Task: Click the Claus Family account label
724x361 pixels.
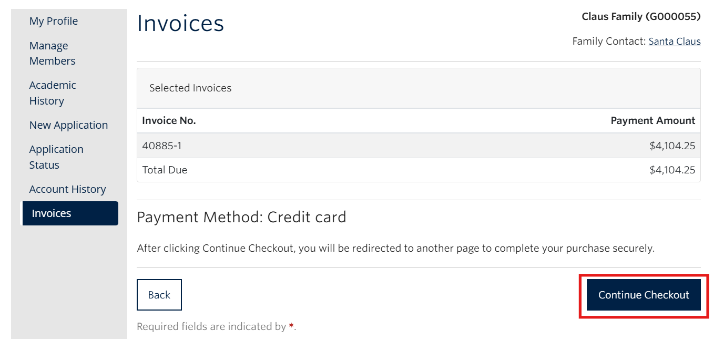Action: coord(640,16)
